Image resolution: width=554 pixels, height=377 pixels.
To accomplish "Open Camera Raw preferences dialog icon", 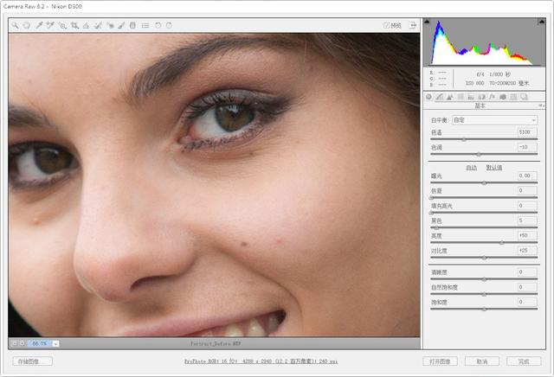I will 145,25.
